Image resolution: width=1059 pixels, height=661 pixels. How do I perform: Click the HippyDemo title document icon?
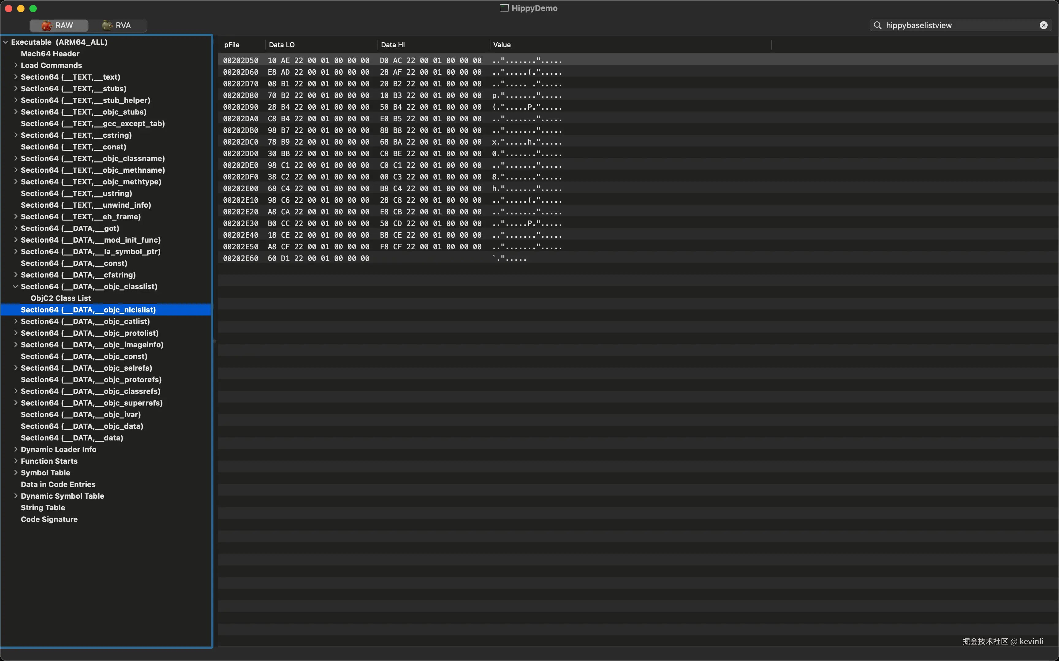coord(504,8)
